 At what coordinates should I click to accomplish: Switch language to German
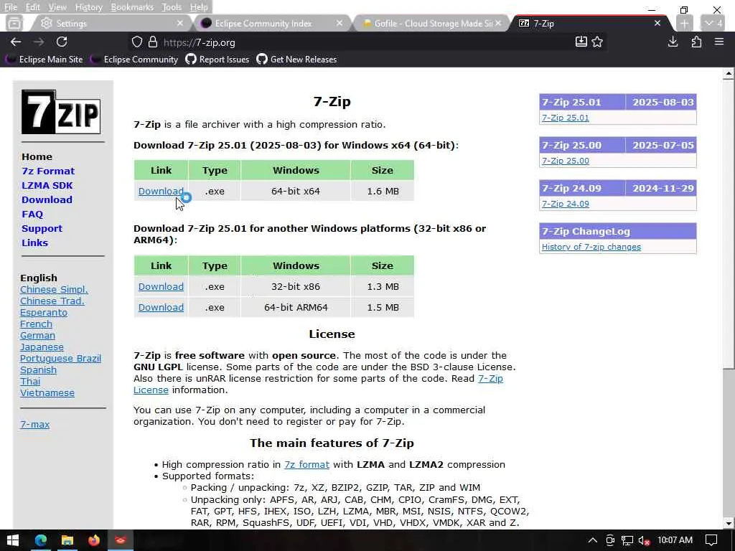pos(37,336)
